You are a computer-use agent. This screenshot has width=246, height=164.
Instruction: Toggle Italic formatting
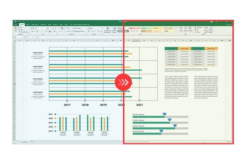pos(35,31)
